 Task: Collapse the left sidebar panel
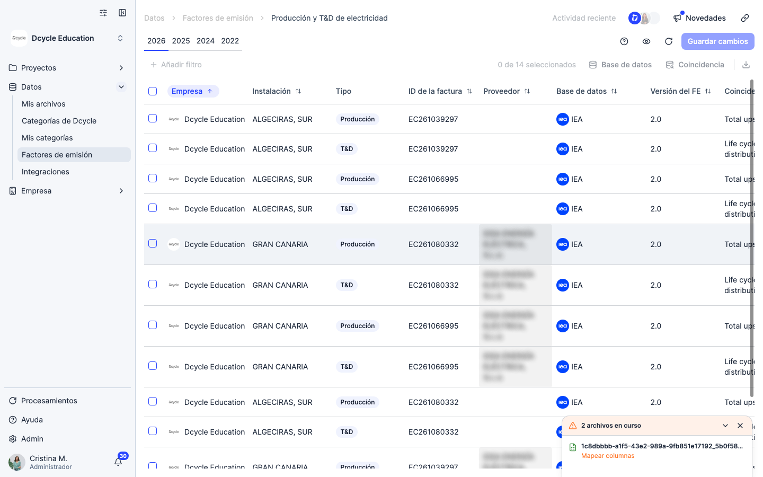click(x=122, y=13)
